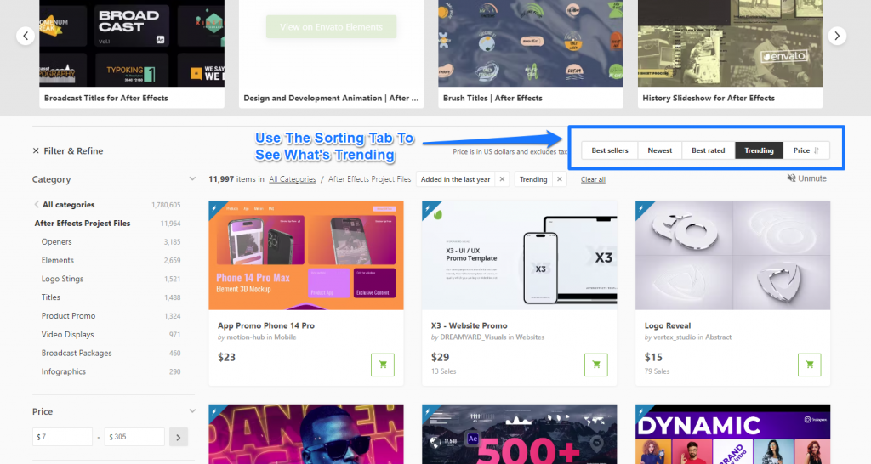Browse the Websites category link

click(x=530, y=337)
